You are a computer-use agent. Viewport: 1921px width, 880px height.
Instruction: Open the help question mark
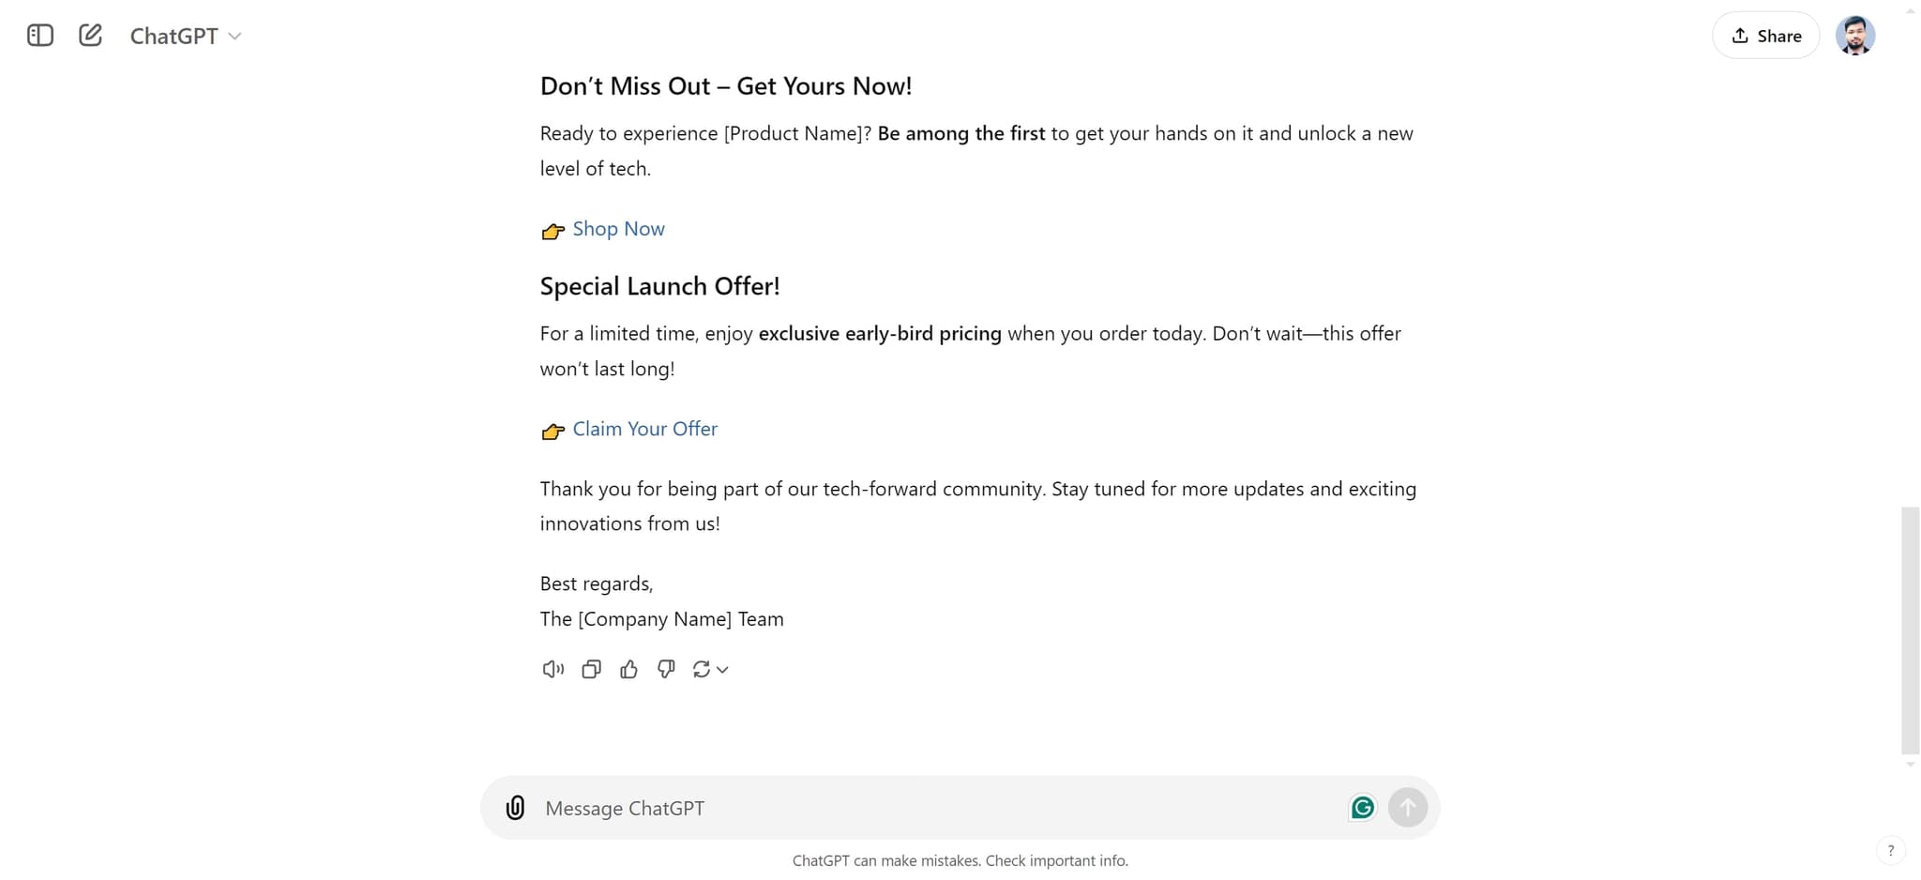[1891, 851]
